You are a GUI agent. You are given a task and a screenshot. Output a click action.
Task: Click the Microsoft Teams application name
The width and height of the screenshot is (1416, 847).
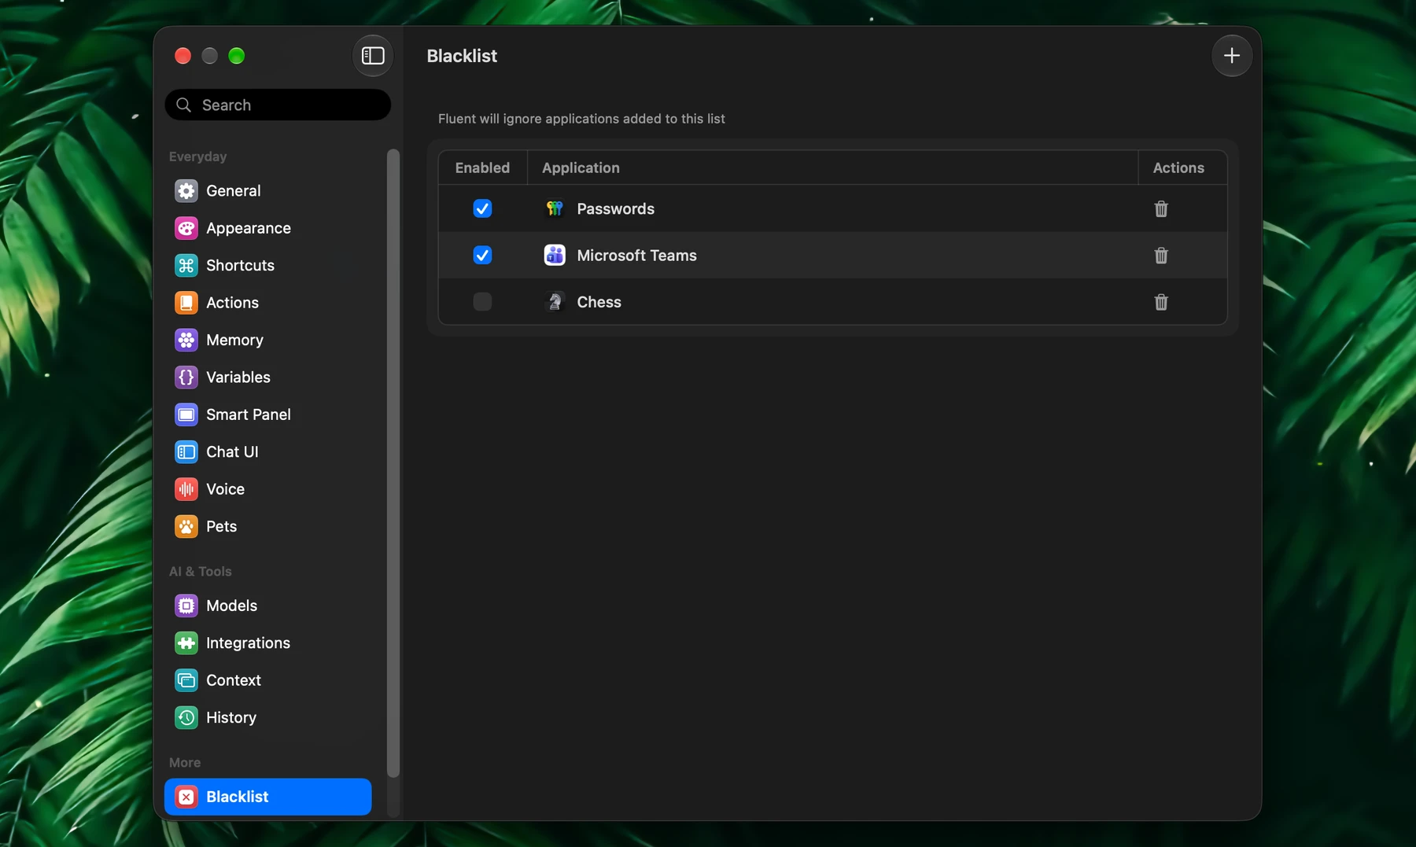(x=636, y=255)
